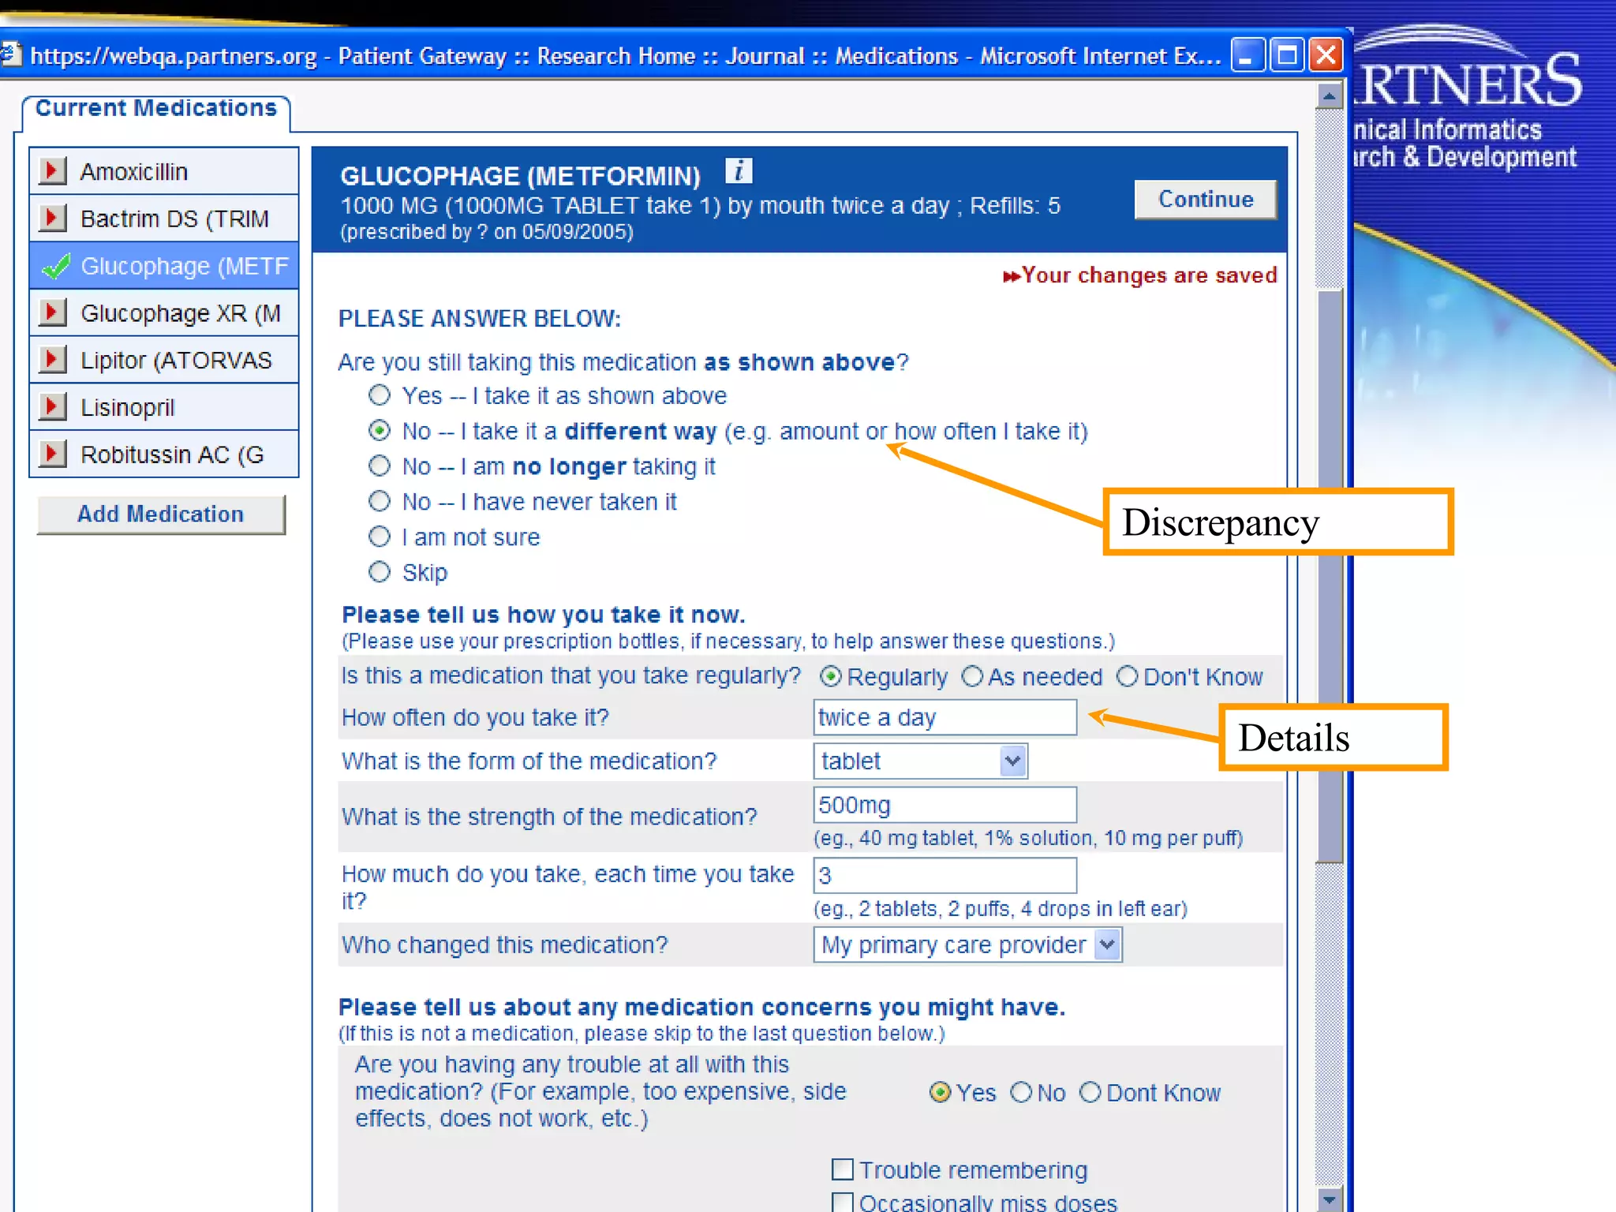Click the red arrow icon beside Glucophage XR
1616x1212 pixels.
click(53, 312)
